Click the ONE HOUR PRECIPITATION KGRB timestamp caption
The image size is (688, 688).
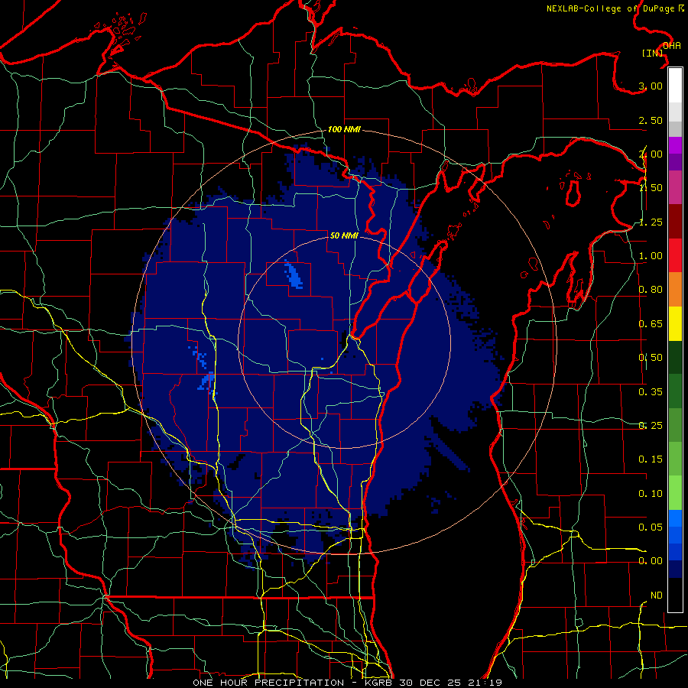pos(347,683)
